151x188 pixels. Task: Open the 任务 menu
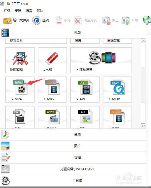coord(7,11)
